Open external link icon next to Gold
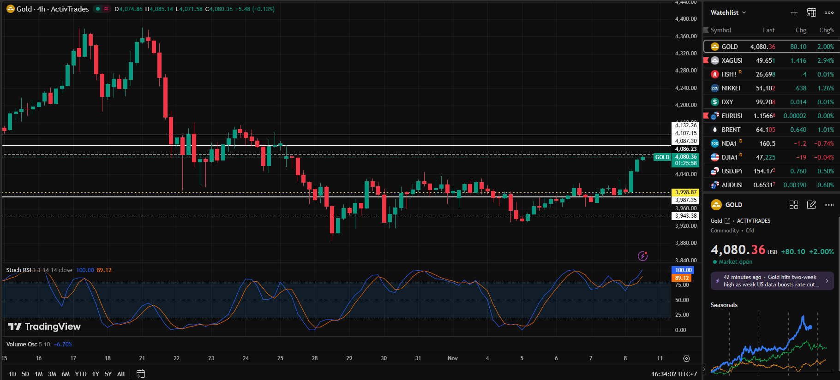840x380 pixels. point(727,221)
